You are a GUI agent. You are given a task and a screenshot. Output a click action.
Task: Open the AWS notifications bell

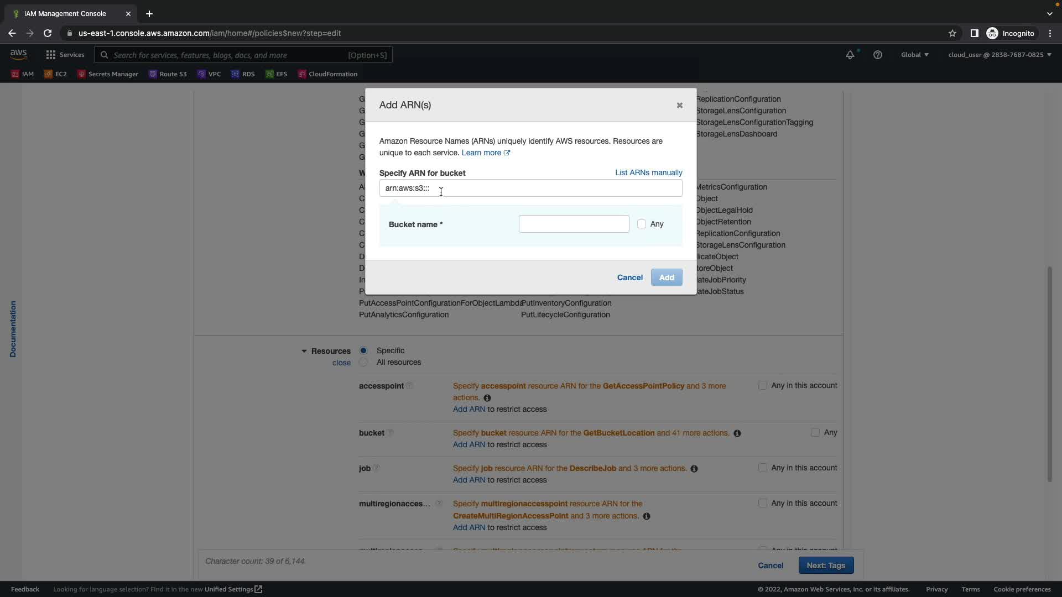(x=850, y=55)
